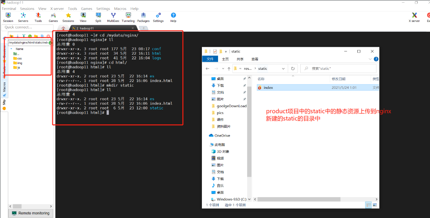
Task: Create new file via SFTP toolbar icon
Action: click(x=42, y=36)
